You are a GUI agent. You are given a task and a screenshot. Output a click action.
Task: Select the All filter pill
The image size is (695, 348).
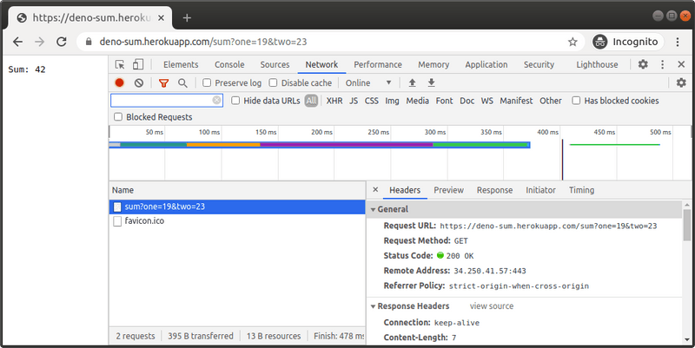coord(311,101)
